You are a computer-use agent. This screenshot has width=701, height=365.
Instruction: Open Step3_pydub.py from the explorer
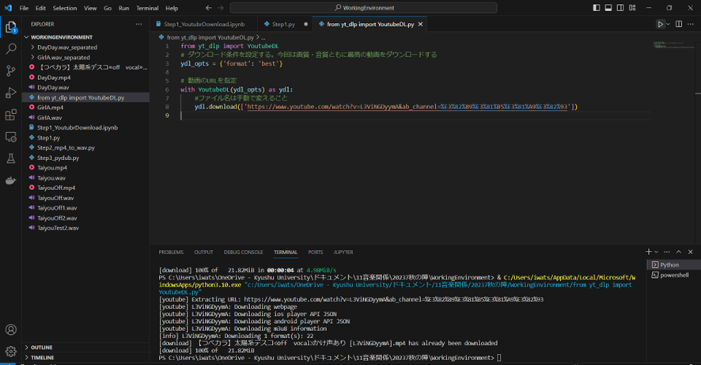tap(58, 158)
